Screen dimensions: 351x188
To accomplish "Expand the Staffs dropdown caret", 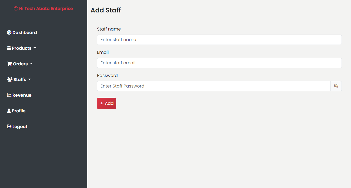I will (29, 79).
